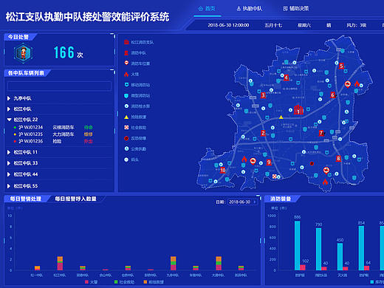Expand the 九亭中队 tree row
This screenshot has width=384, height=288.
pos(59,98)
